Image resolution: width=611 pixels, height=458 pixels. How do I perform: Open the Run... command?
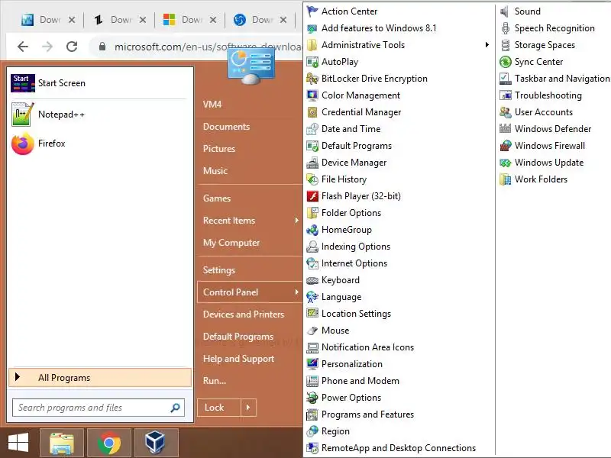pyautogui.click(x=215, y=381)
